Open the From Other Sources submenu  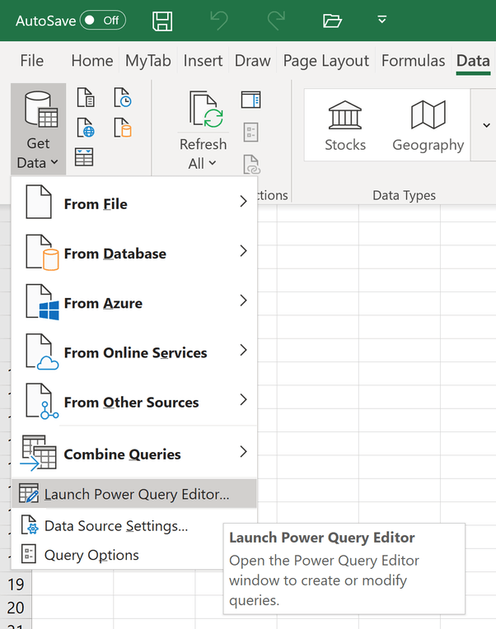pyautogui.click(x=135, y=401)
